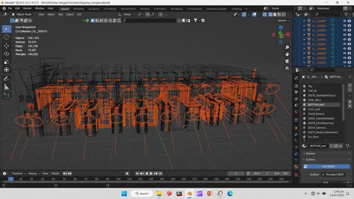Open Global transform orientation dropdown
This screenshot has width=354, height=199.
point(127,14)
